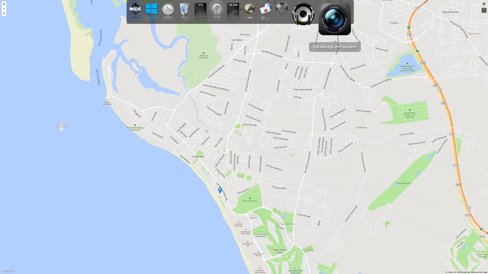Click the power button dock icon
This screenshot has height=274, width=488.
click(x=282, y=9)
